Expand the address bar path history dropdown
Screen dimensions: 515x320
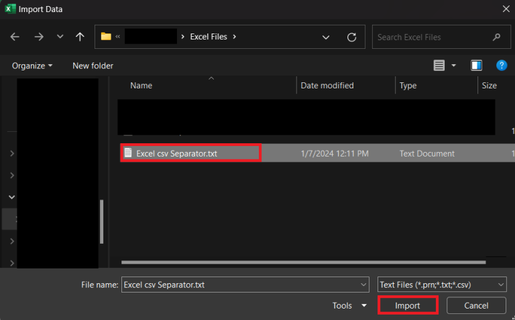pos(326,37)
